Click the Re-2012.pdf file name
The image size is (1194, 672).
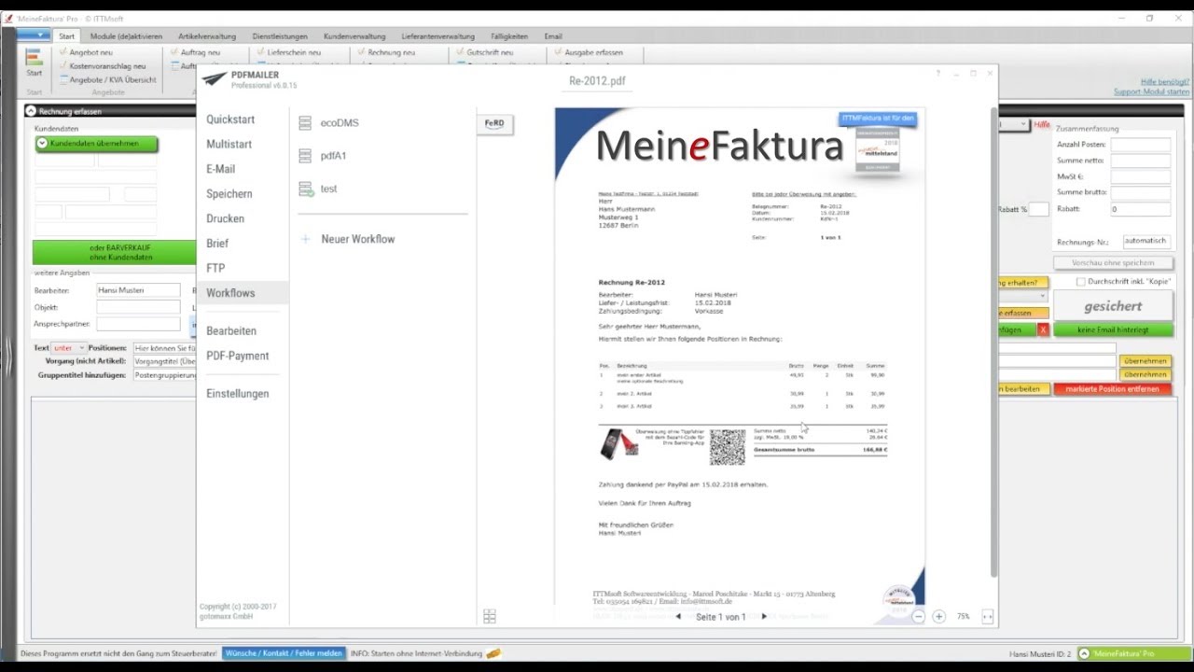[x=597, y=81]
